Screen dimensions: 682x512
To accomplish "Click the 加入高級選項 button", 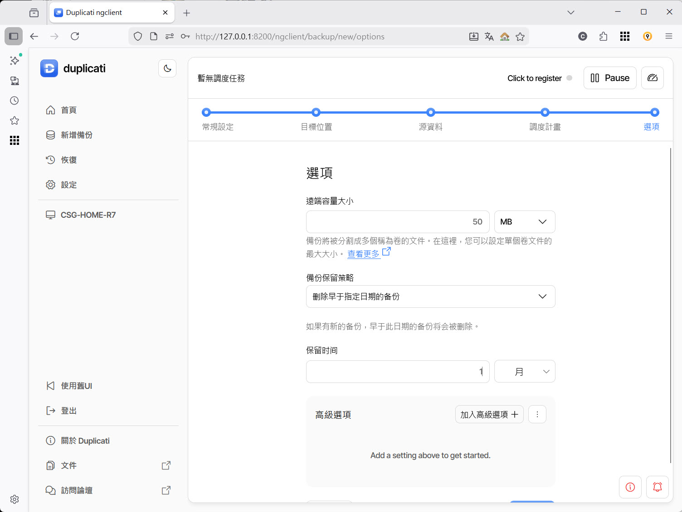I will pos(489,414).
